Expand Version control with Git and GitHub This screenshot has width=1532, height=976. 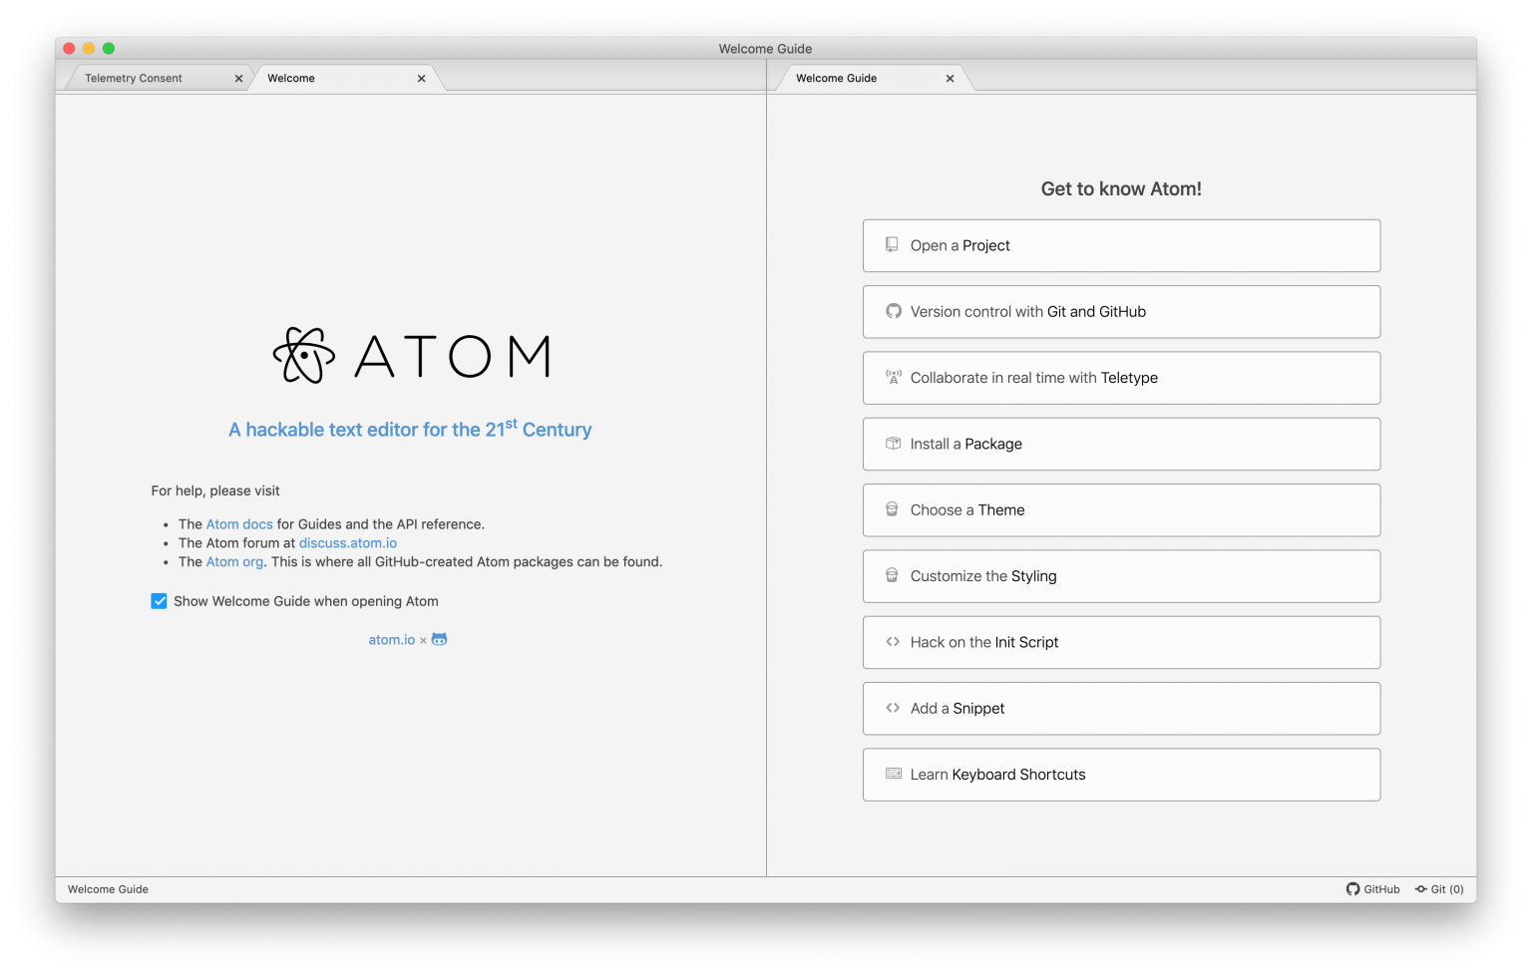pos(1120,312)
